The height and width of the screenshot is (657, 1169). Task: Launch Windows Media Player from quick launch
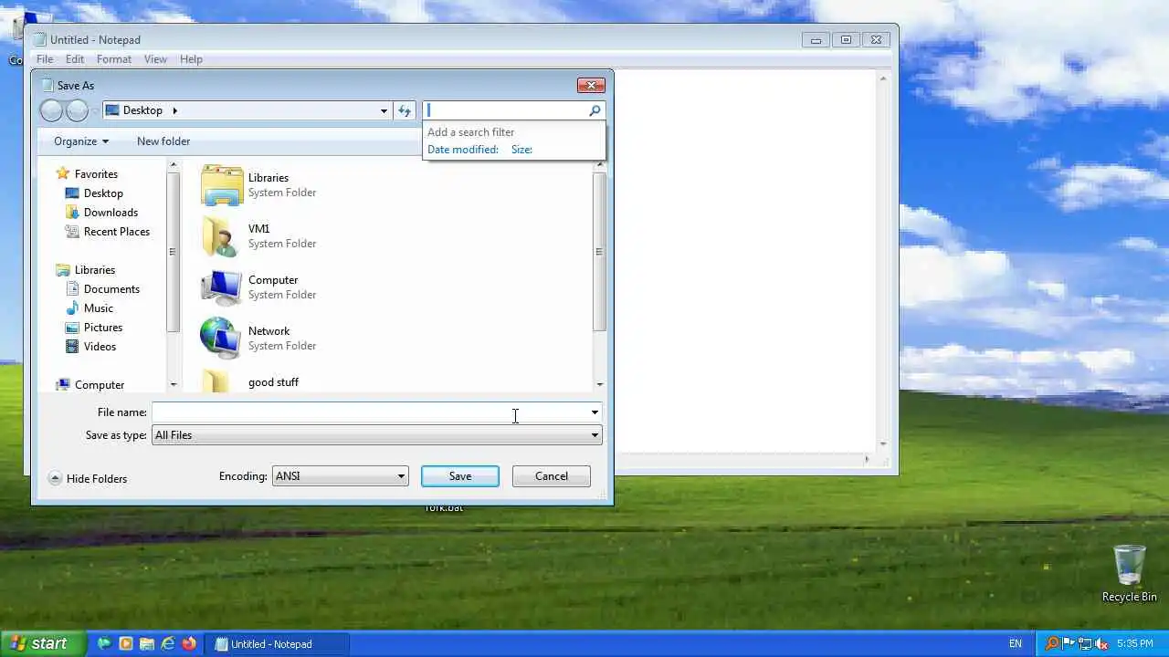tap(125, 643)
